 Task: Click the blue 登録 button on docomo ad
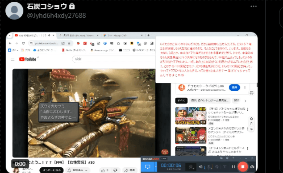(234, 88)
